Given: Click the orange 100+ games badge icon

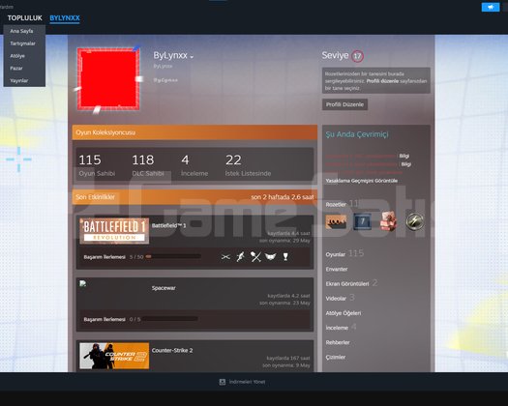Looking at the screenshot, I should 336,221.
